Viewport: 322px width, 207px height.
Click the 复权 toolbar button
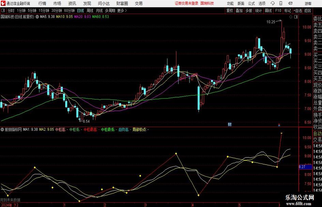(230, 11)
